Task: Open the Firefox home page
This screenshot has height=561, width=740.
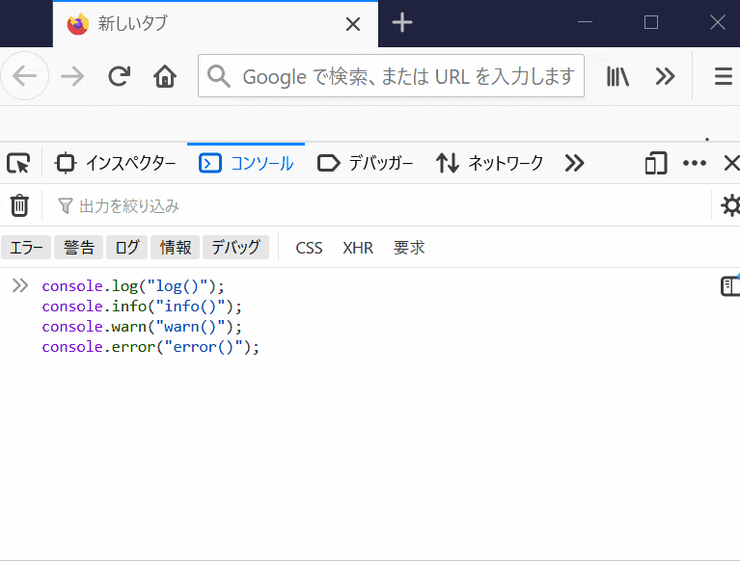Action: (165, 76)
